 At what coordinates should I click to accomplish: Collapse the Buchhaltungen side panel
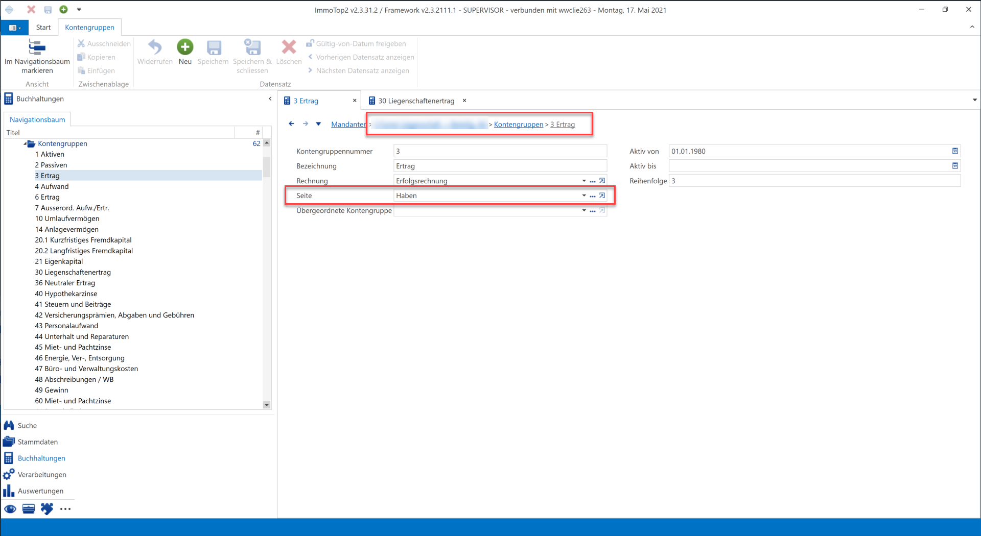[x=270, y=99]
